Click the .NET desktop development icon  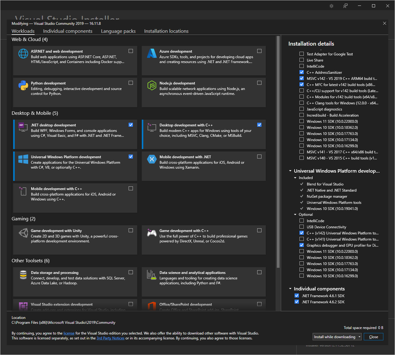point(23,127)
